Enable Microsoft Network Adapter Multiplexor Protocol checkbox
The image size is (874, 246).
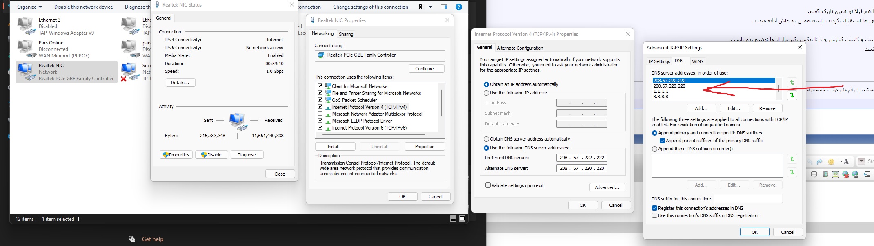[320, 114]
